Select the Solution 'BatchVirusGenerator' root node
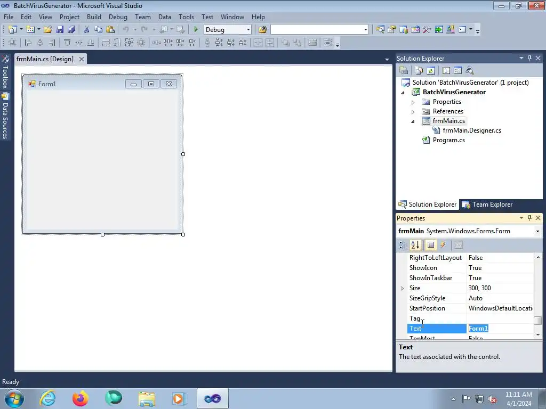The width and height of the screenshot is (546, 409). tap(470, 83)
